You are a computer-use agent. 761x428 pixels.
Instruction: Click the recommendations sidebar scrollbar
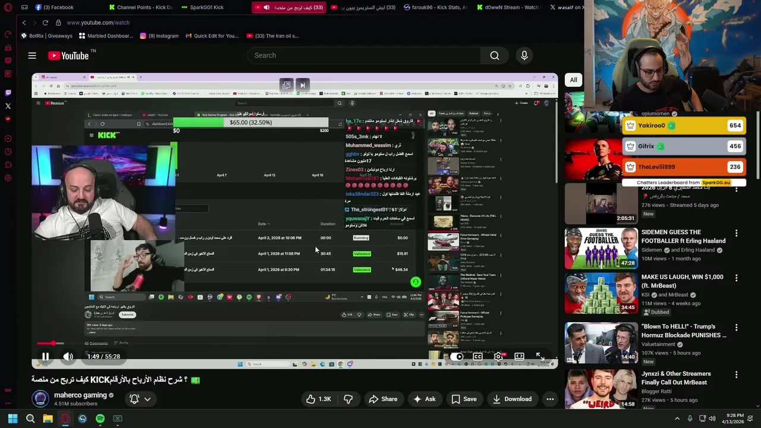coord(758,146)
